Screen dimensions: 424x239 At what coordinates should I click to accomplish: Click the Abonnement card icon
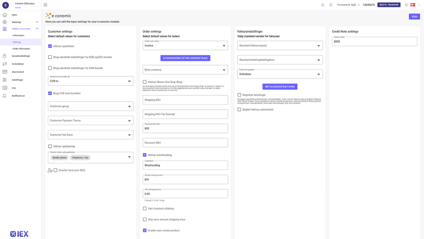tap(5, 71)
